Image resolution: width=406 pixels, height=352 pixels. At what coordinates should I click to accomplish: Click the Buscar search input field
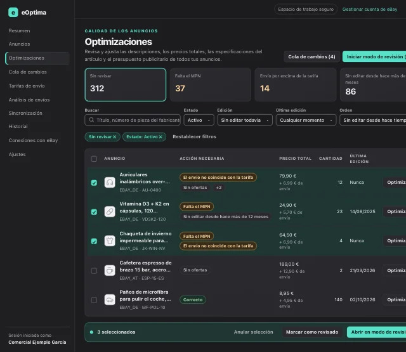(x=133, y=120)
